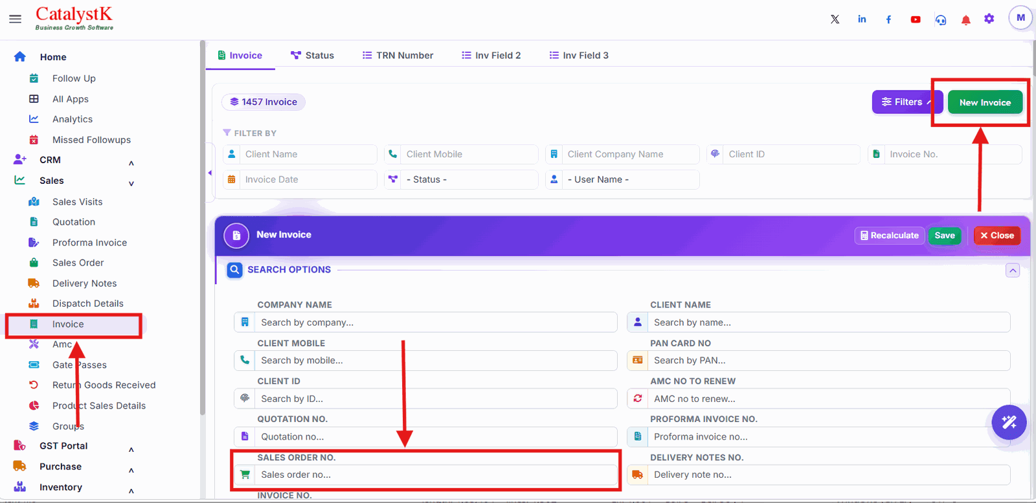This screenshot has width=1036, height=503.
Task: Click the SEARCH OPTIONS magnifier icon
Action: (234, 270)
